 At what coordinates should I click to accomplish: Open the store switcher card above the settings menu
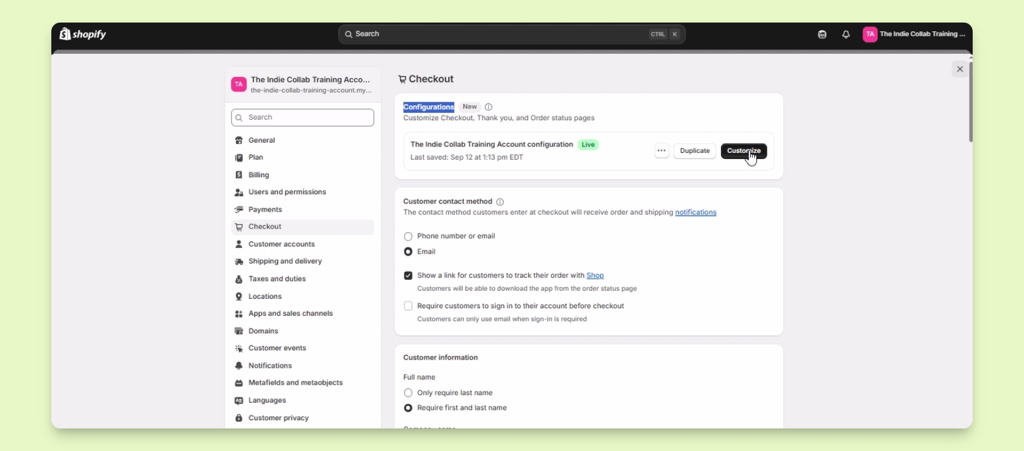coord(303,85)
